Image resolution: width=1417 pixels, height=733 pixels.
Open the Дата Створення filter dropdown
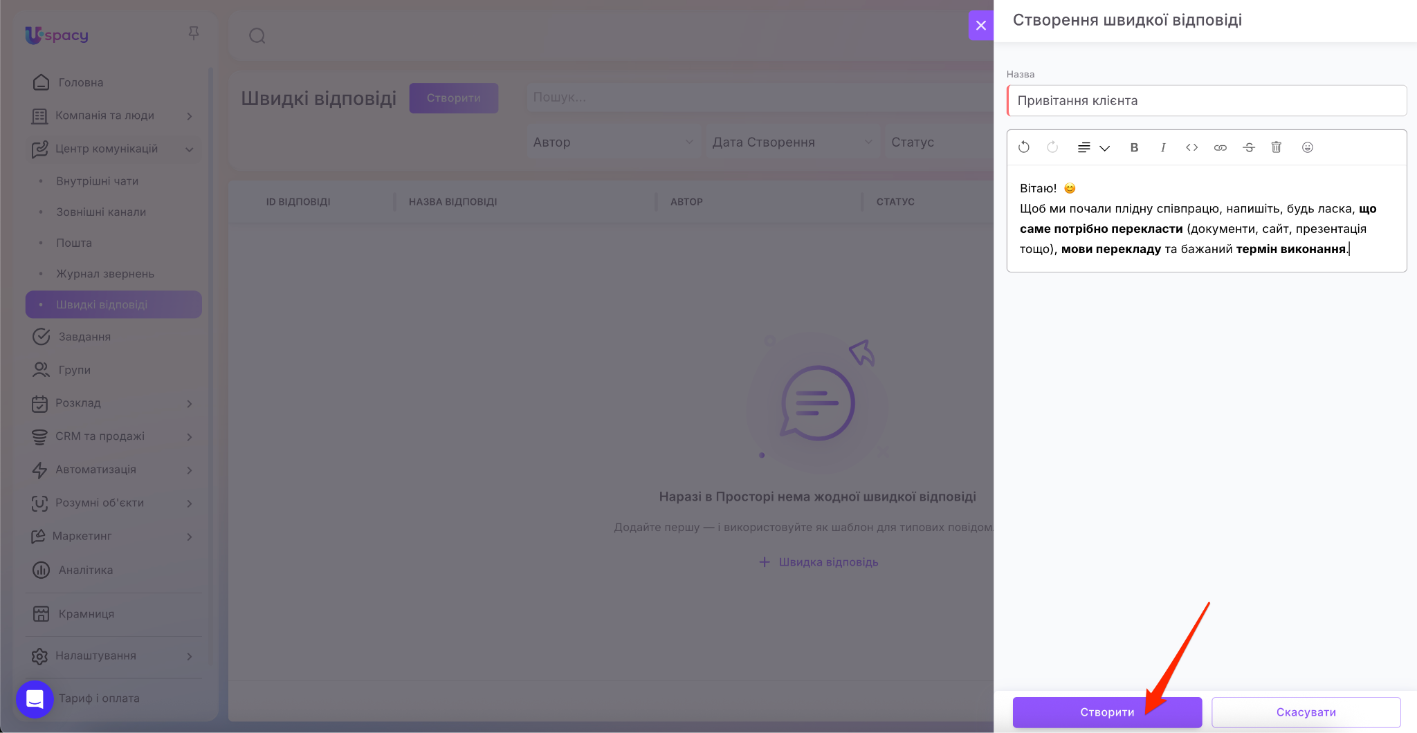point(792,142)
